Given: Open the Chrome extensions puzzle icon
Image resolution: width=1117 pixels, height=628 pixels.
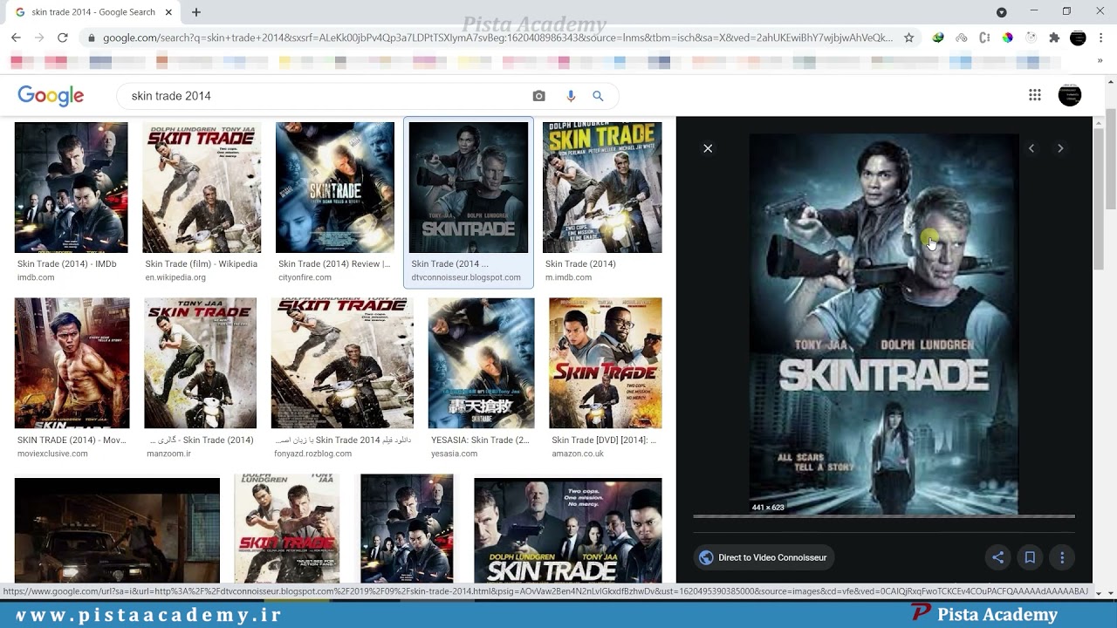Looking at the screenshot, I should point(1054,38).
